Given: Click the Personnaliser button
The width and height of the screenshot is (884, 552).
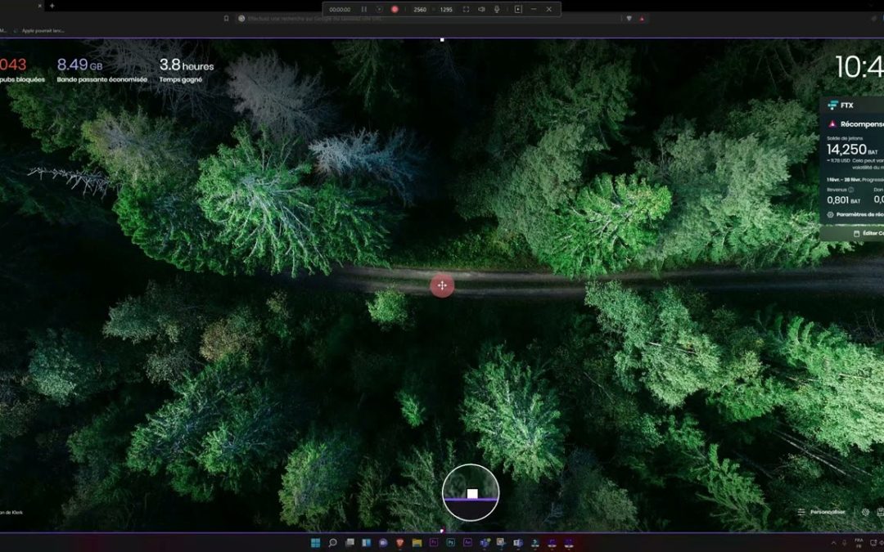Looking at the screenshot, I should (822, 512).
